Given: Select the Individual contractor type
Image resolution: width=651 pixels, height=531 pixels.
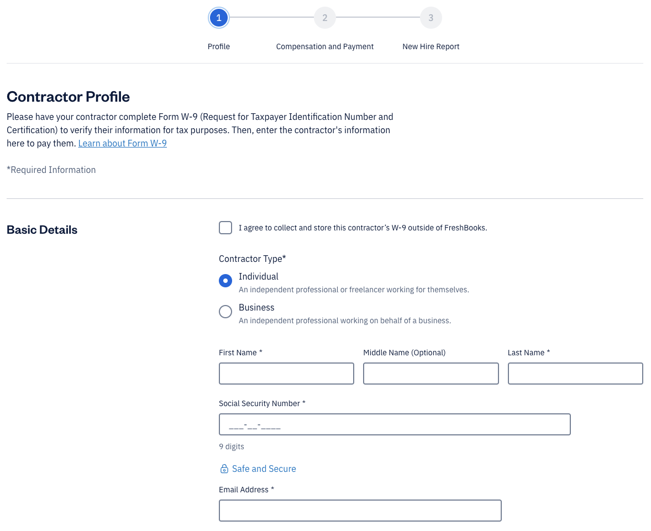Looking at the screenshot, I should click(225, 281).
